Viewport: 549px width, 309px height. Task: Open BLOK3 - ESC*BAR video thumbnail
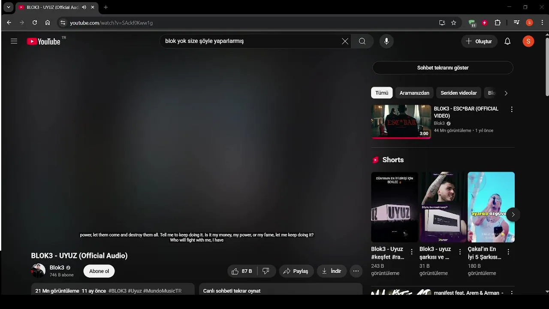click(401, 121)
